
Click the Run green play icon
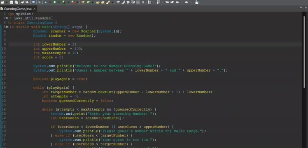[x=55, y=2]
